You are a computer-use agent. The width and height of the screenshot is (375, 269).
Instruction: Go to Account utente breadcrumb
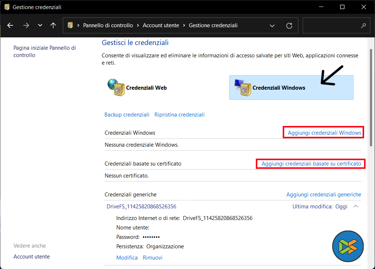point(161,25)
